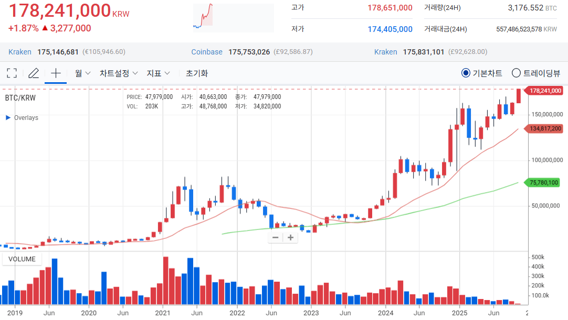
Task: Click the first Kraken exchange price link
Action: [20, 52]
